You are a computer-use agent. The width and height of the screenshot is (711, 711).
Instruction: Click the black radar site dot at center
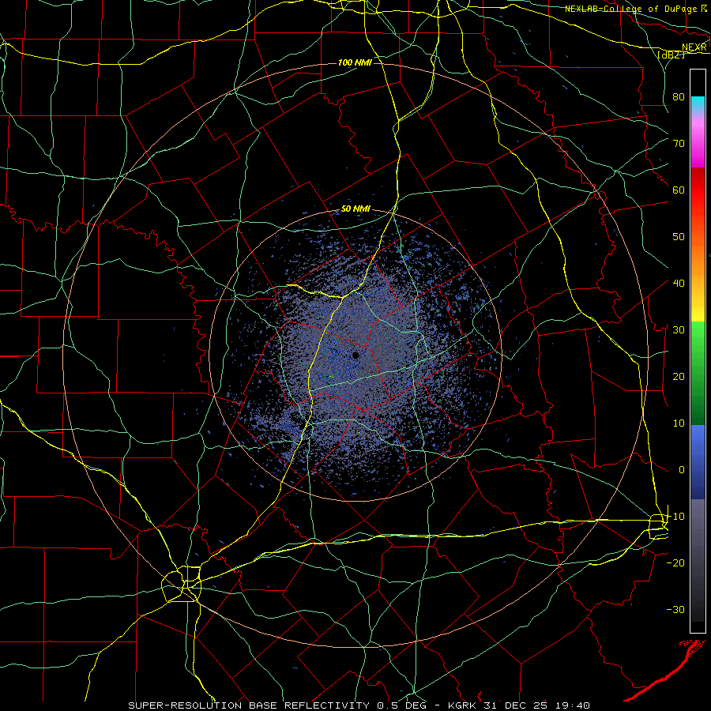356,355
